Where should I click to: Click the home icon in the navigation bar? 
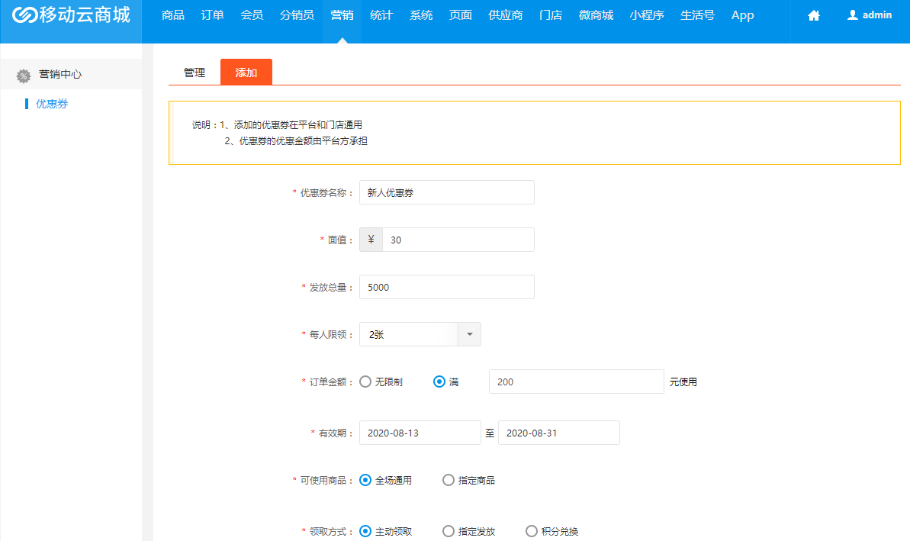[812, 14]
